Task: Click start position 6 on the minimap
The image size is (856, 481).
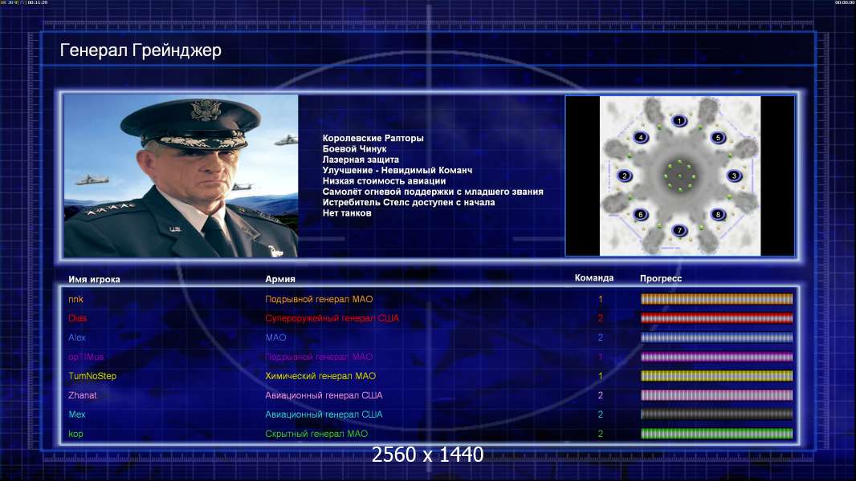Action: 641,215
